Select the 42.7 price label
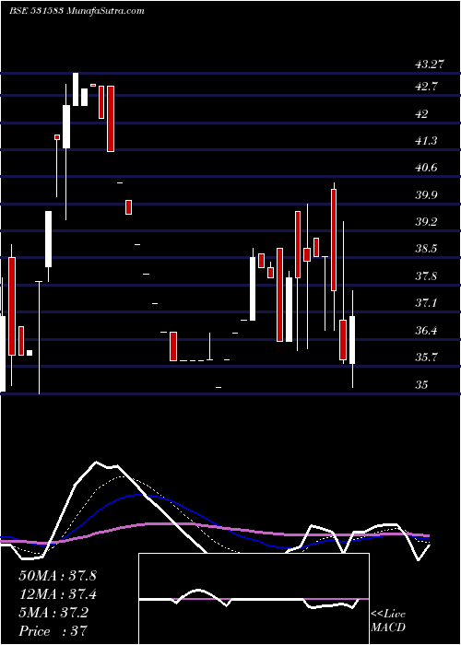 point(428,87)
